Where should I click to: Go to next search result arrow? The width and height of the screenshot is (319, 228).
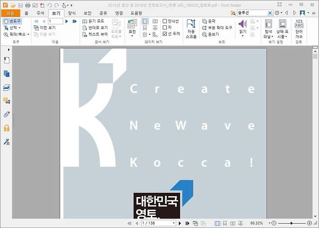click(295, 13)
